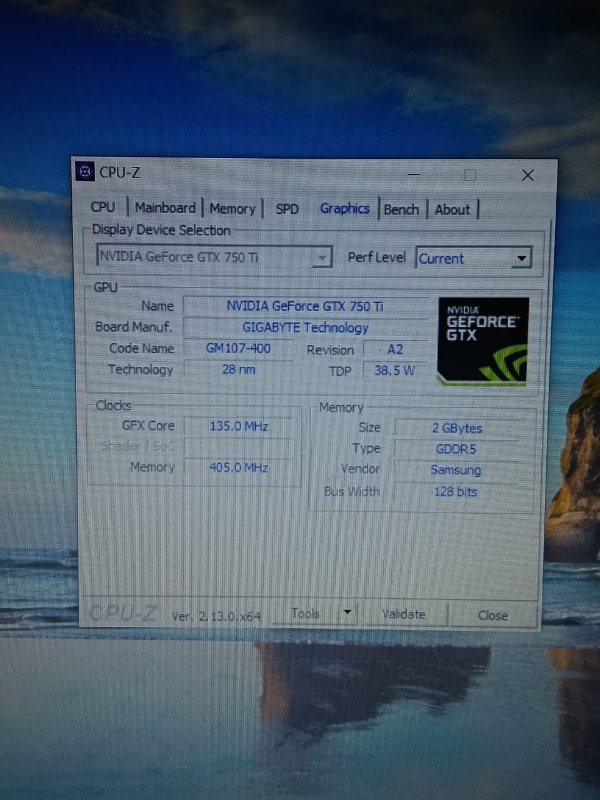The width and height of the screenshot is (600, 800).
Task: Open the About tab
Action: pos(452,209)
